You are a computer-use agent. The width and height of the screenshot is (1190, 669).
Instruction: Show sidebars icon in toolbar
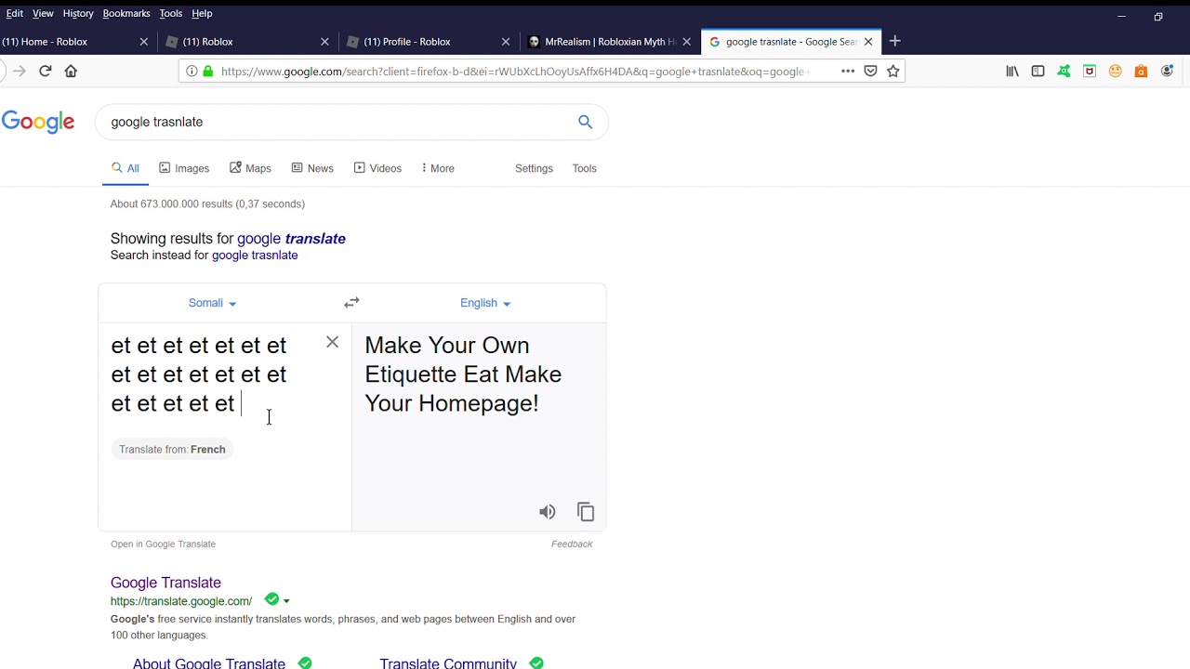click(x=1038, y=71)
